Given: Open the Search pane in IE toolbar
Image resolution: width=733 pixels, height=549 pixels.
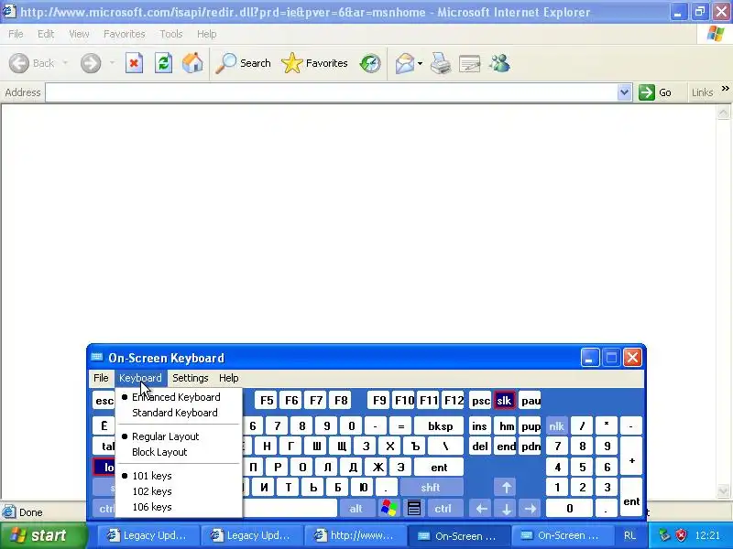Looking at the screenshot, I should coord(243,63).
